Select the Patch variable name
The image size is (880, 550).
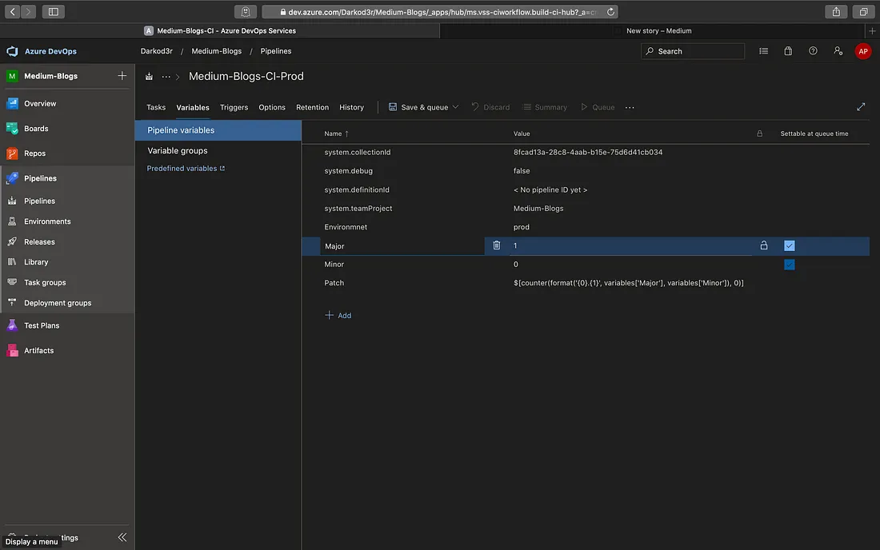click(x=334, y=282)
